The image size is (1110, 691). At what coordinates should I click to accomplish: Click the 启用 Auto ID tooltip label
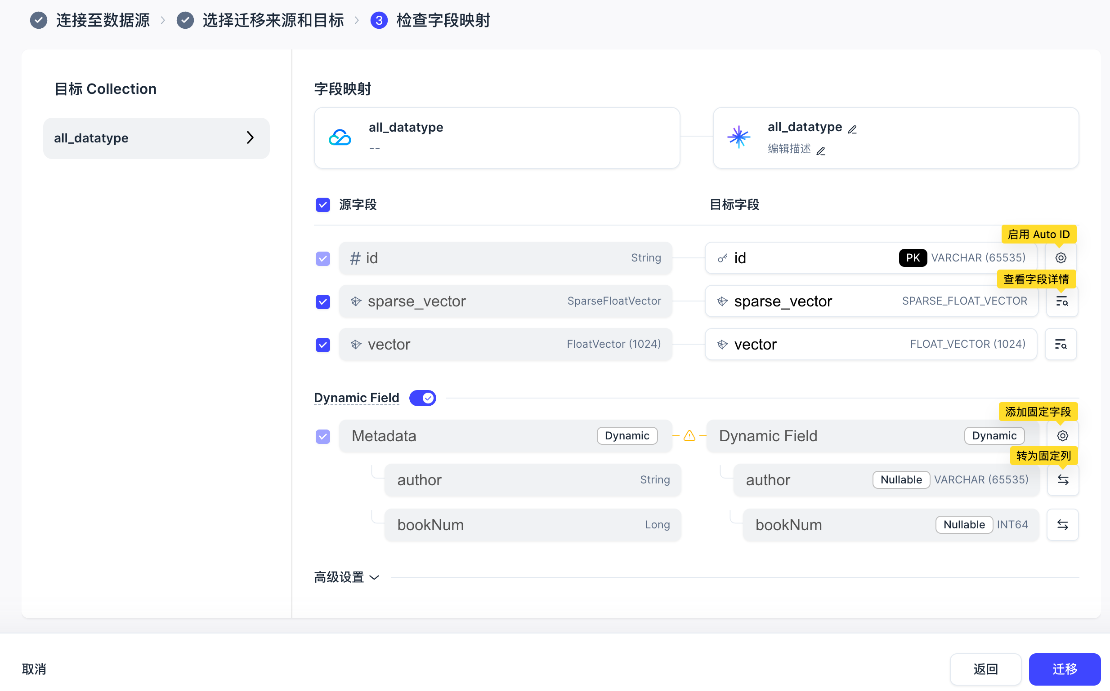1038,235
